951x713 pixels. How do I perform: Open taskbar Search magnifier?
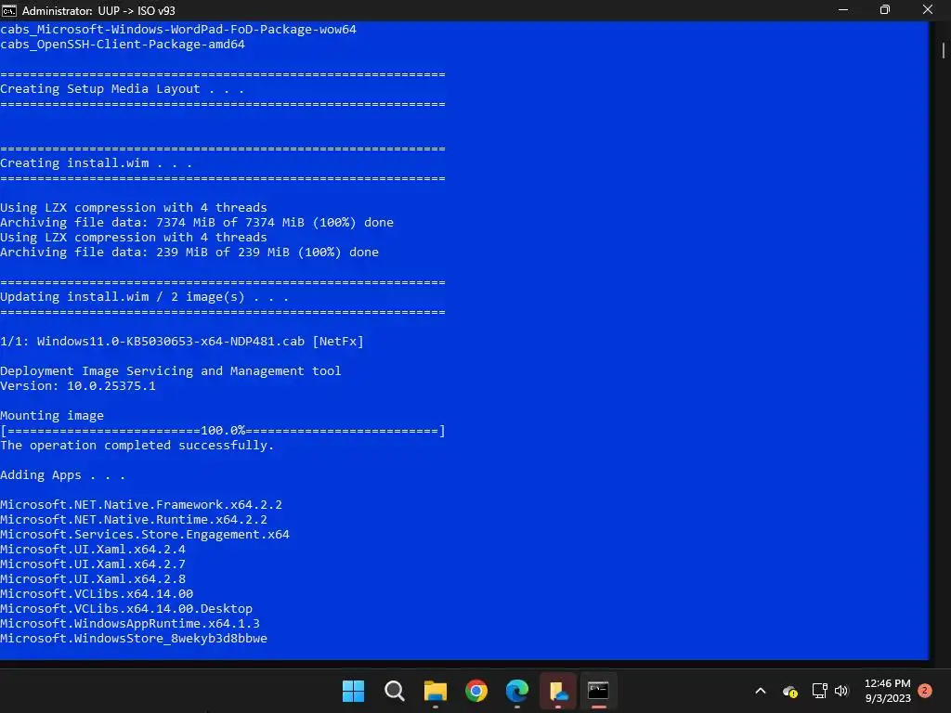click(394, 691)
